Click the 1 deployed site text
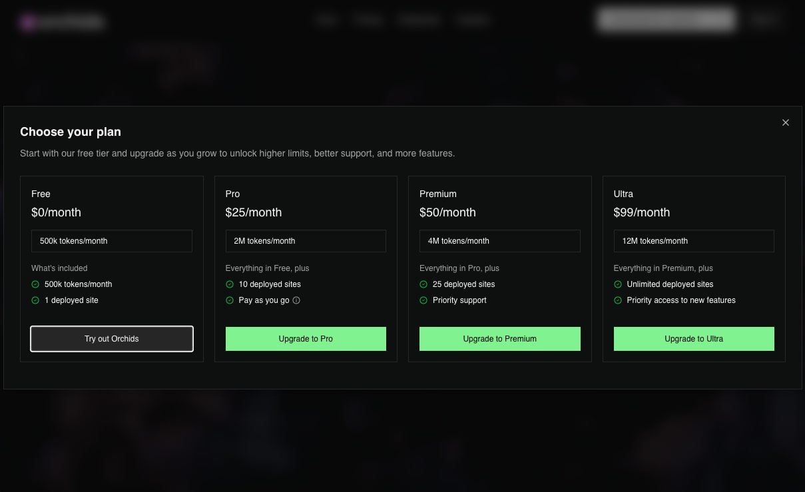The height and width of the screenshot is (492, 805). (x=71, y=300)
